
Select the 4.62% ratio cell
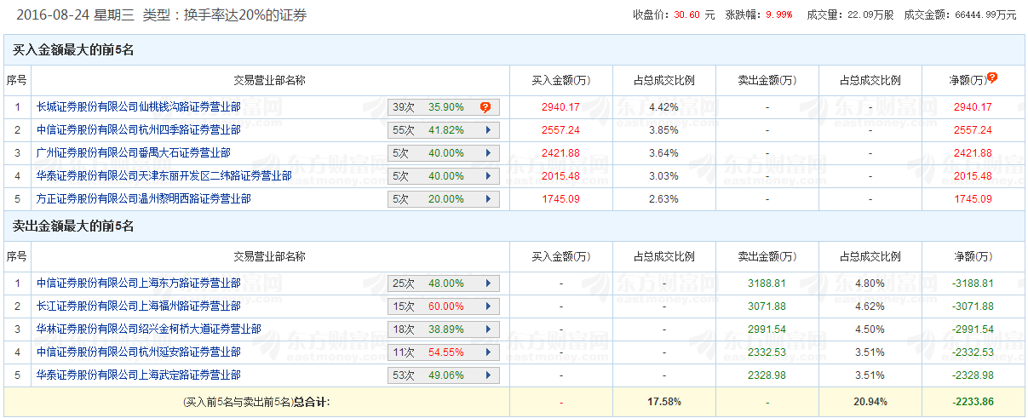pyautogui.click(x=870, y=306)
